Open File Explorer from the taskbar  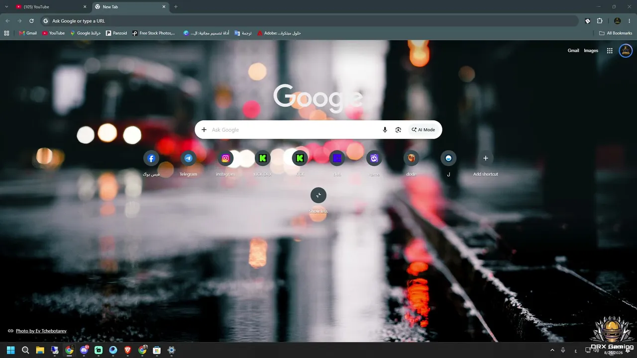(40, 350)
